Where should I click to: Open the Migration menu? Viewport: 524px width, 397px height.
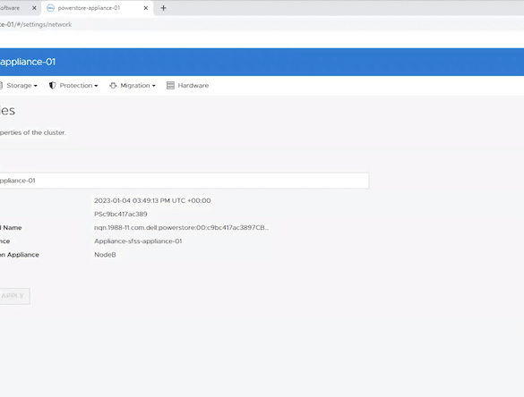(133, 86)
